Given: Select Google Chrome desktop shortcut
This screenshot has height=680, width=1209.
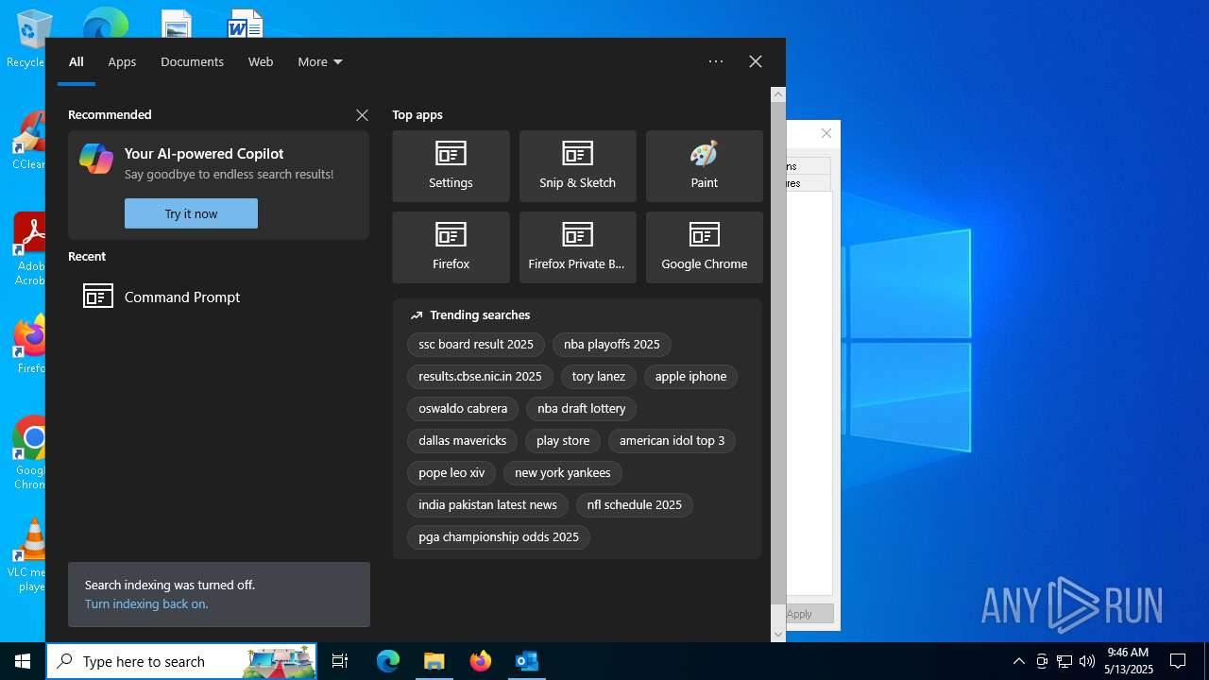Looking at the screenshot, I should [28, 453].
